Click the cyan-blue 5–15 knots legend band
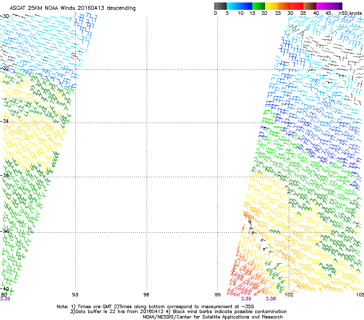Viewport: 364px width, 320px height. [x=240, y=6]
